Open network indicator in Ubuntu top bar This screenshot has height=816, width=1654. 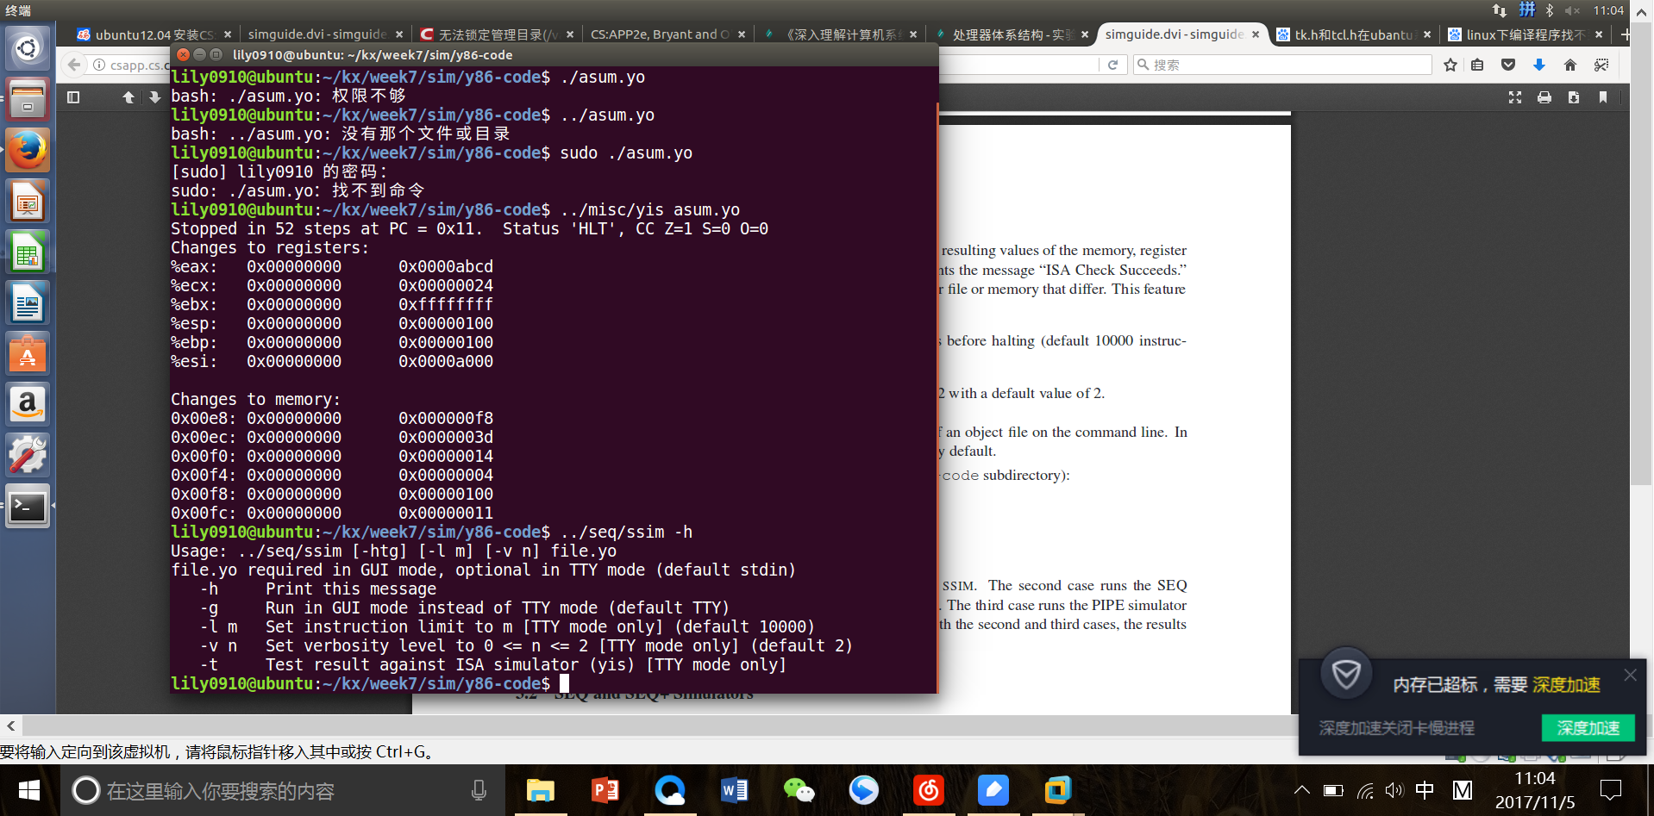tap(1500, 10)
